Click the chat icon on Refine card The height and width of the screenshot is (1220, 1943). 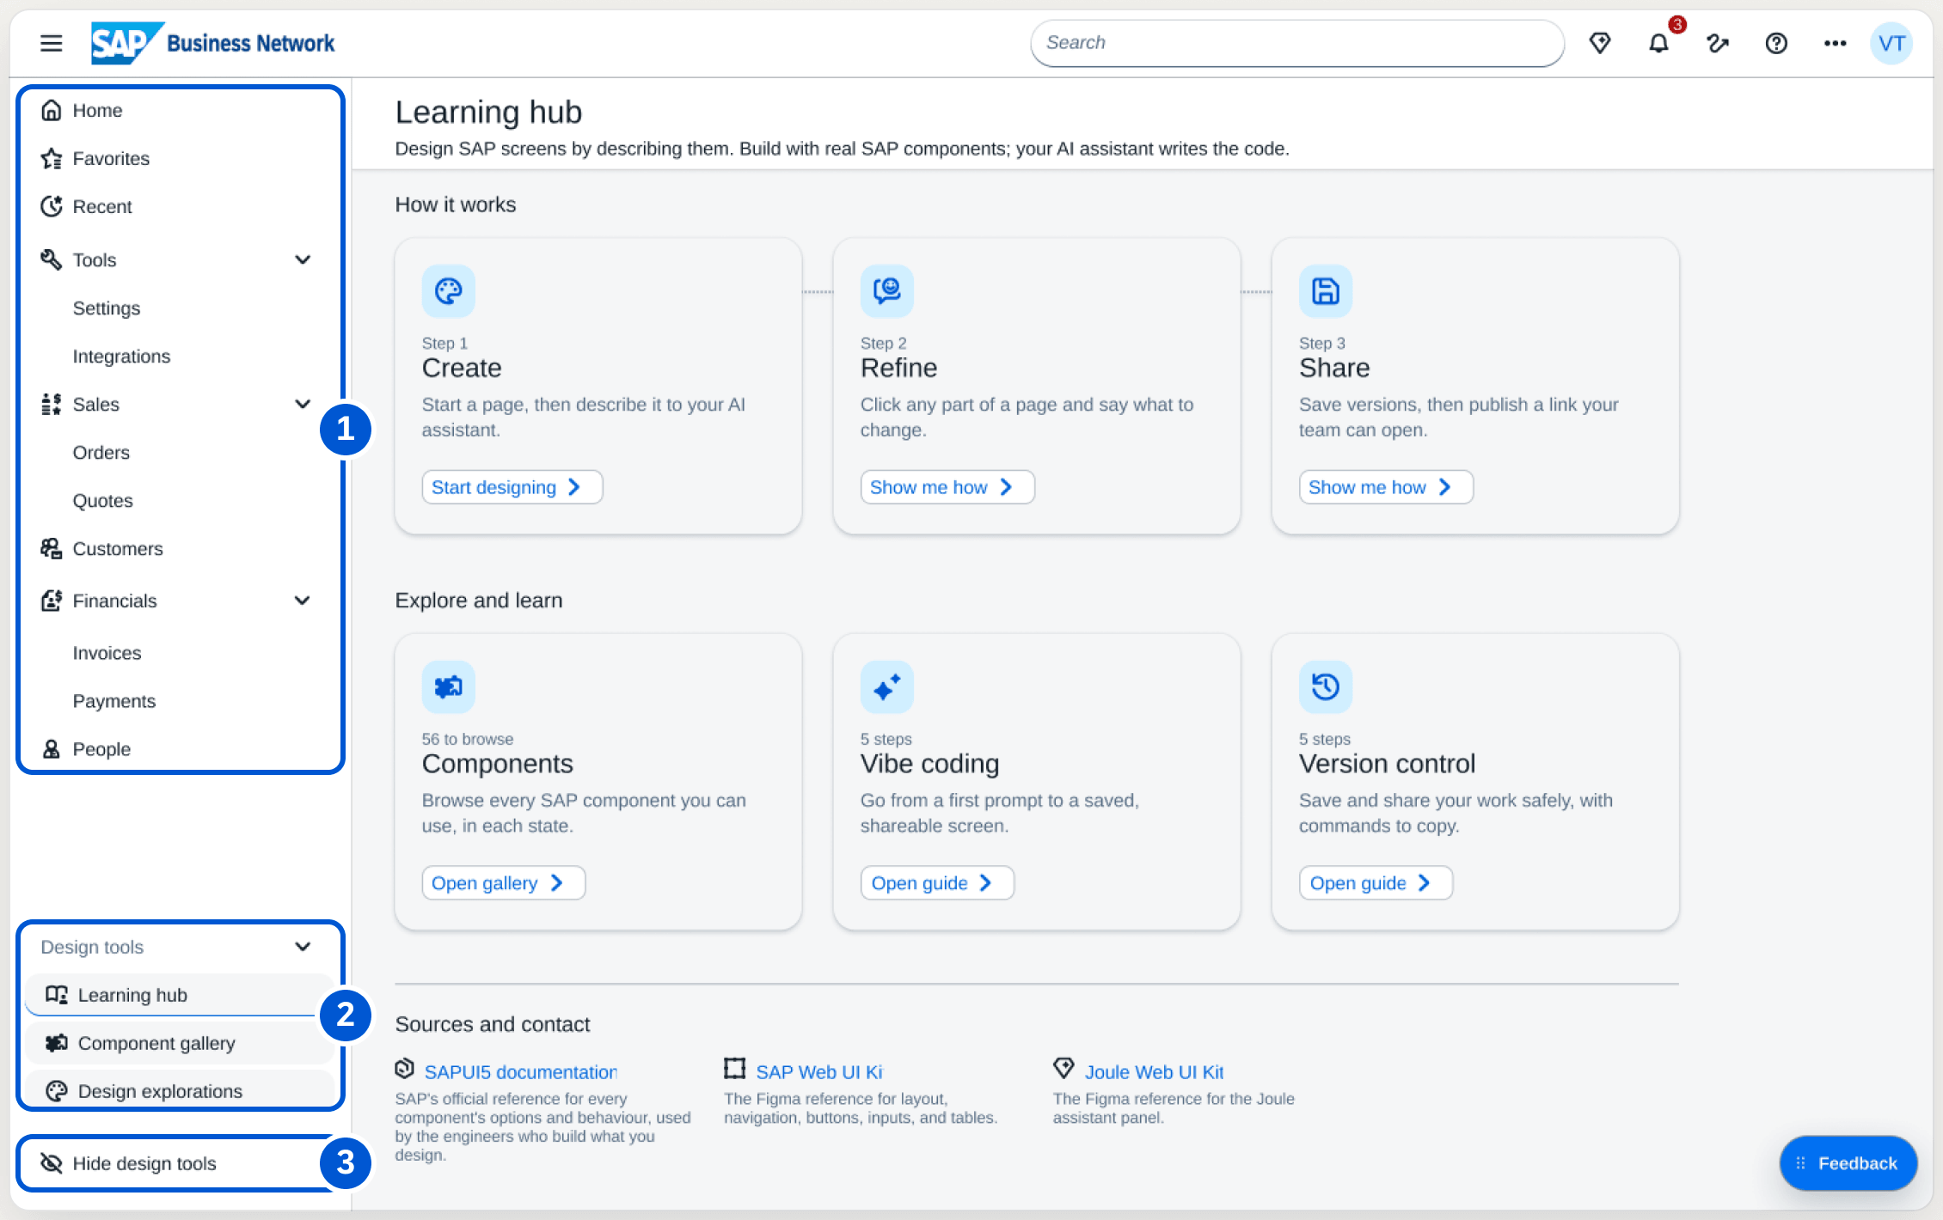(887, 291)
